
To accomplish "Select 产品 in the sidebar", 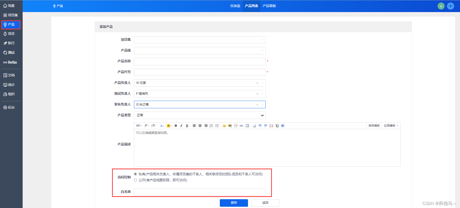I will coord(11,25).
